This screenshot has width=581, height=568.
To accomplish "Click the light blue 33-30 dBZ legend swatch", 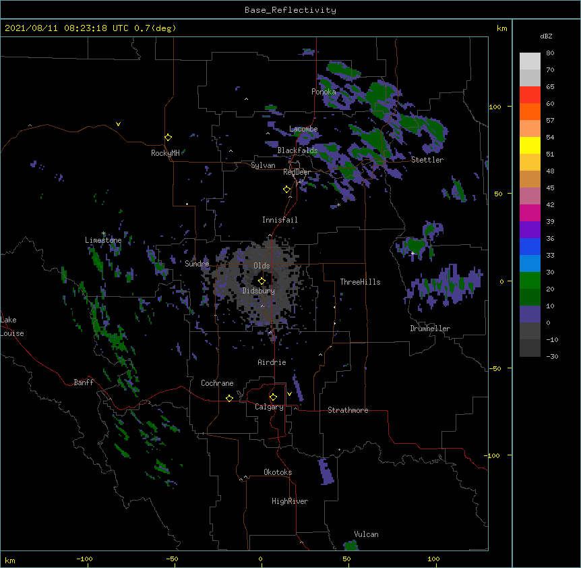I will click(x=530, y=264).
